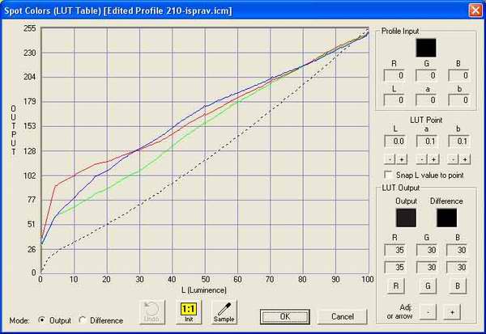Viewport: 486px width, 334px height.
Task: Click the Difference color swatch
Action: [x=446, y=218]
